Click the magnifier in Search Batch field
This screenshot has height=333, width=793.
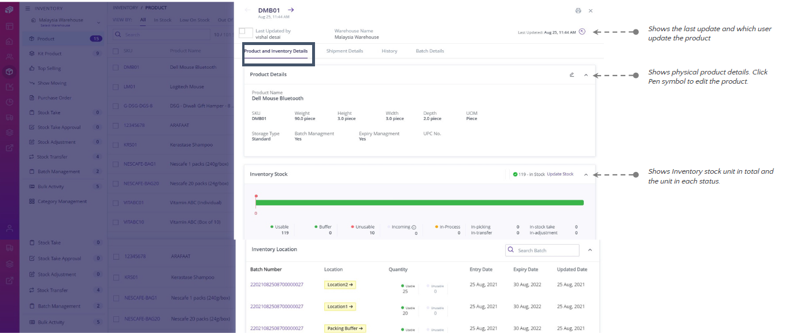coord(511,250)
